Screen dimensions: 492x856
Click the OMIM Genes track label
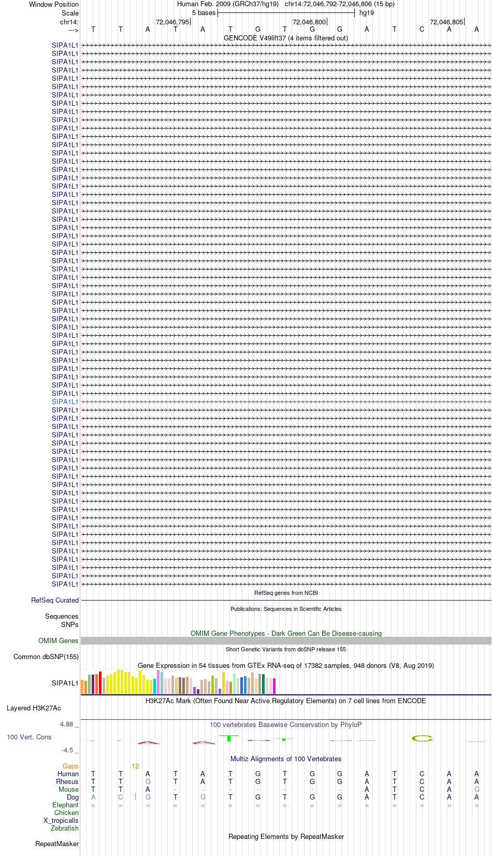click(59, 640)
